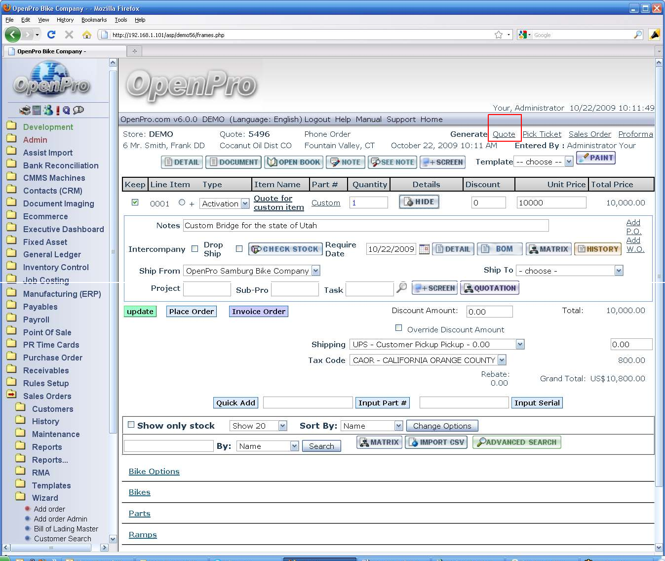The height and width of the screenshot is (561, 665).
Task: Click the CHECK STOCK button
Action: click(285, 249)
